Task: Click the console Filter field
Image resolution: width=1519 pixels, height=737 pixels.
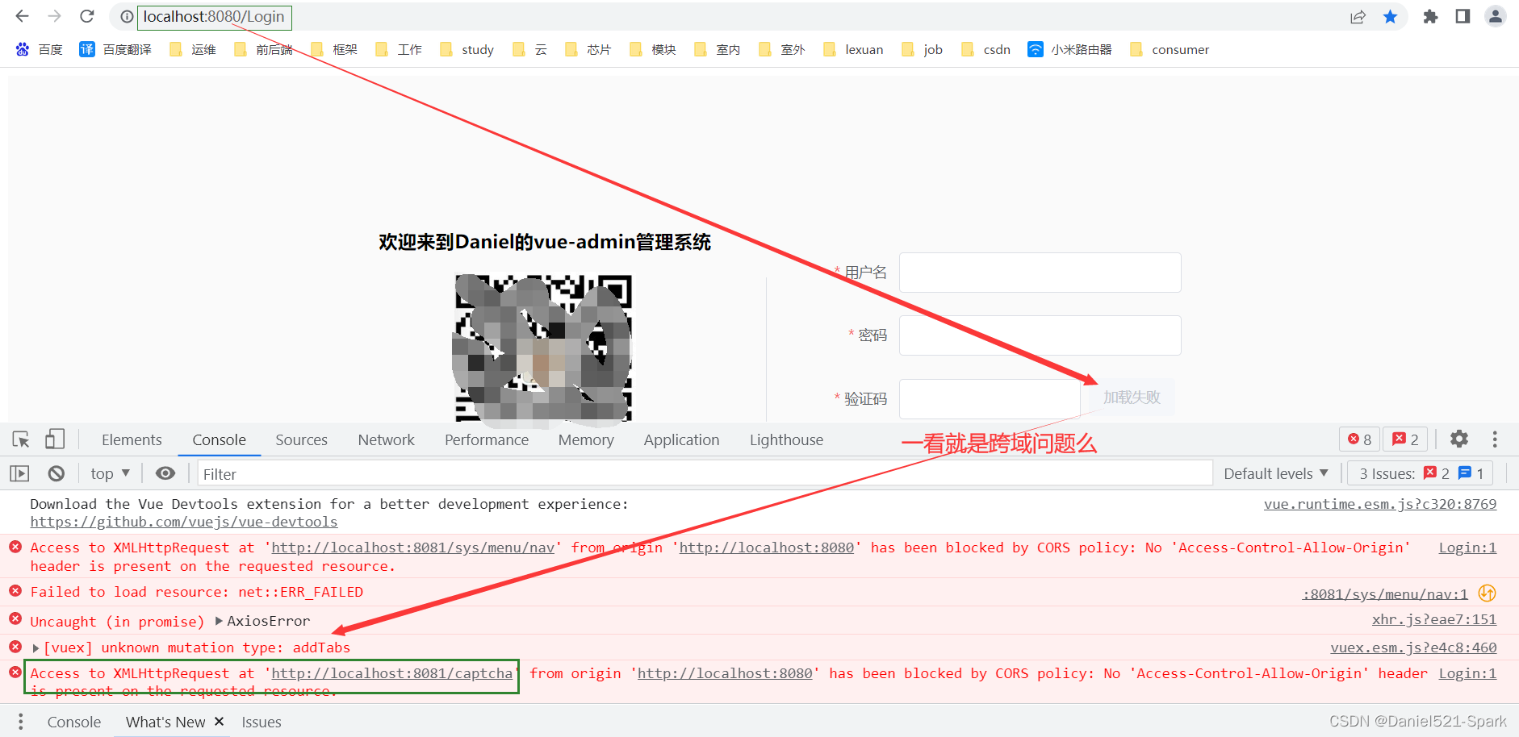Action: tap(705, 474)
